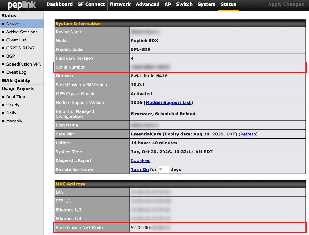Click the 'Ethernet 1/4' label

pos(68,219)
